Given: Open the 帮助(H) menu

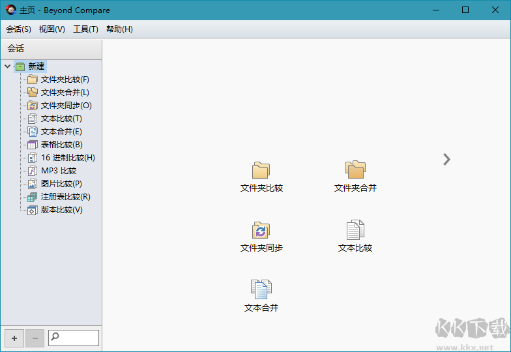Looking at the screenshot, I should coord(119,29).
